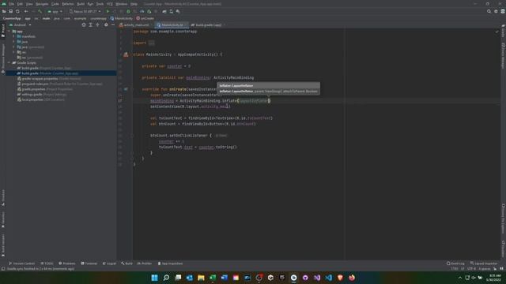
Task: Open the Android project view dropdown
Action: 20,24
